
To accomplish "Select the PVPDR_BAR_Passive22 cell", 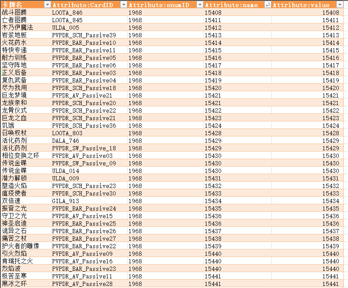I will click(89, 246).
